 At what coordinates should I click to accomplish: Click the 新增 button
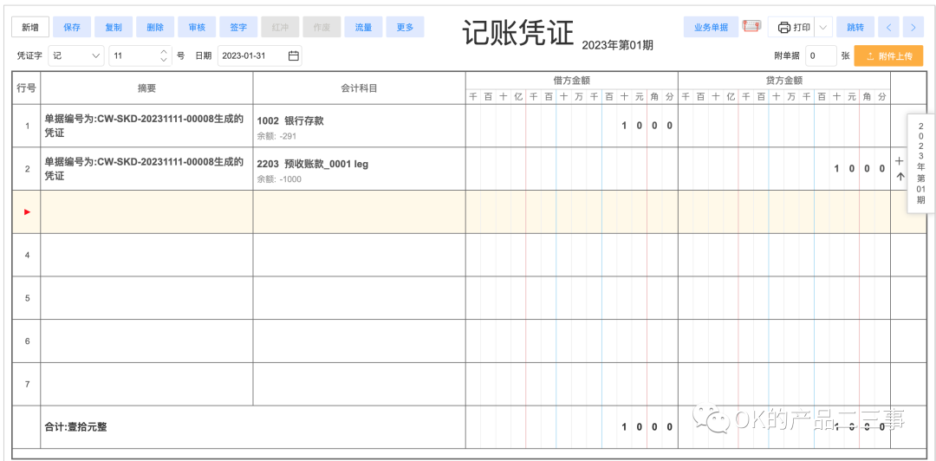pos(30,27)
